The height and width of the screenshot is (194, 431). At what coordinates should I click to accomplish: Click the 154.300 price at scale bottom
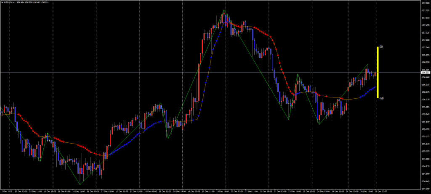click(x=425, y=189)
